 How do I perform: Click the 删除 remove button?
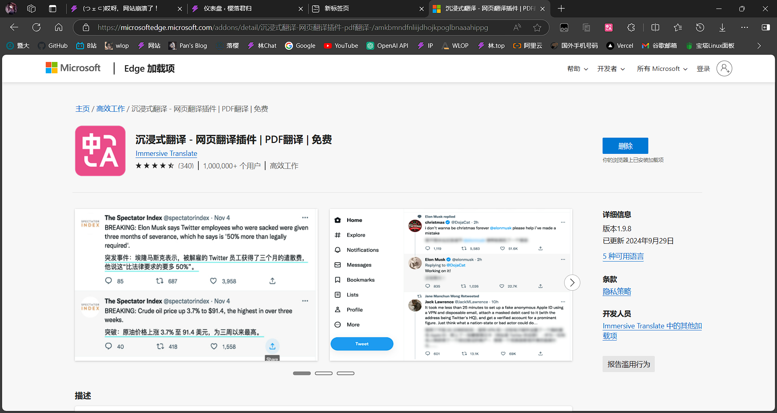(x=625, y=146)
